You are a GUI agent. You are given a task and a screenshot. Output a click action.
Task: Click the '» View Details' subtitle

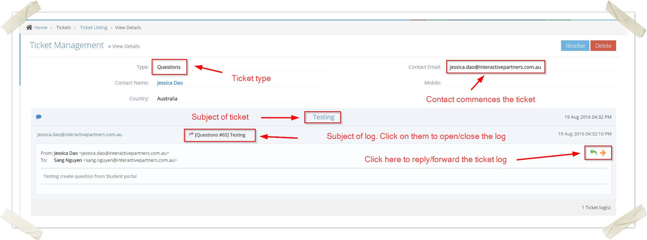tap(124, 46)
